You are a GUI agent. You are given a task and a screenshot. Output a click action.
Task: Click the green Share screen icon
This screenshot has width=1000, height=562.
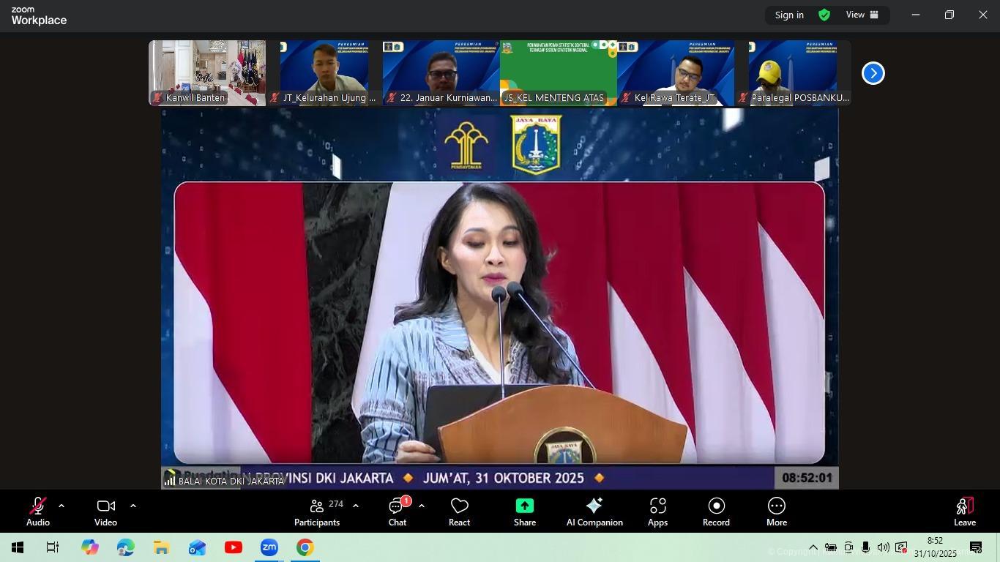[x=524, y=506]
